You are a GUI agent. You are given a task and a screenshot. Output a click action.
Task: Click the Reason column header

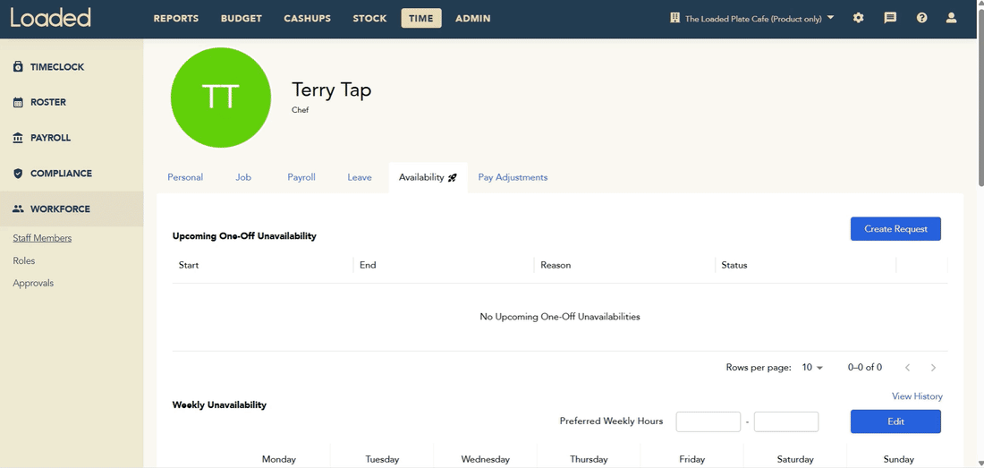(x=556, y=265)
